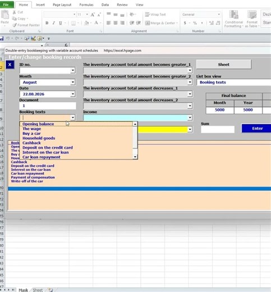This screenshot has width=271, height=292.
Task: Click dropdown list scroll down arrow
Action: 135,157
